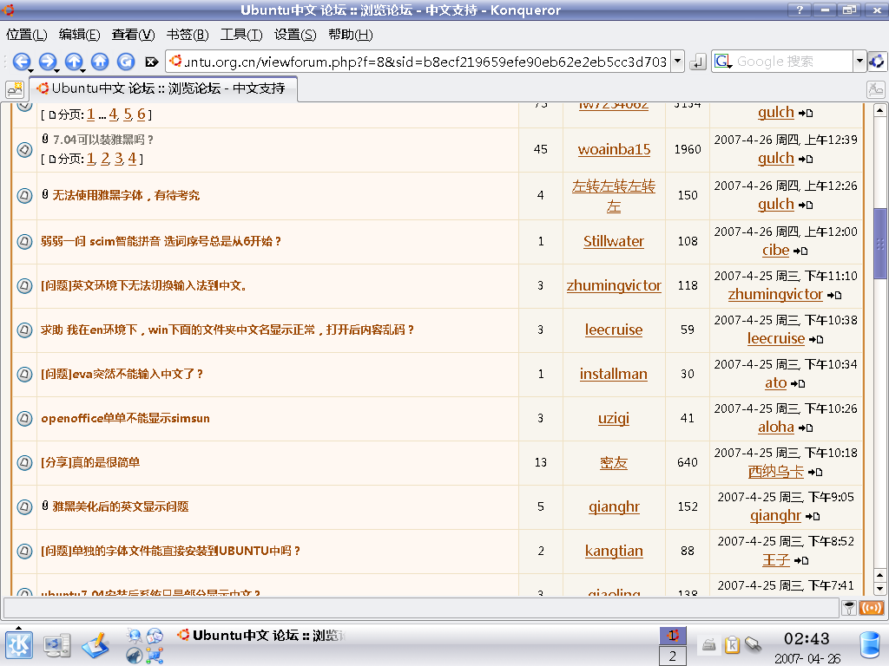
Task: Open topic [问题]英文环境下无法切换输入法到中文
Action: (144, 285)
